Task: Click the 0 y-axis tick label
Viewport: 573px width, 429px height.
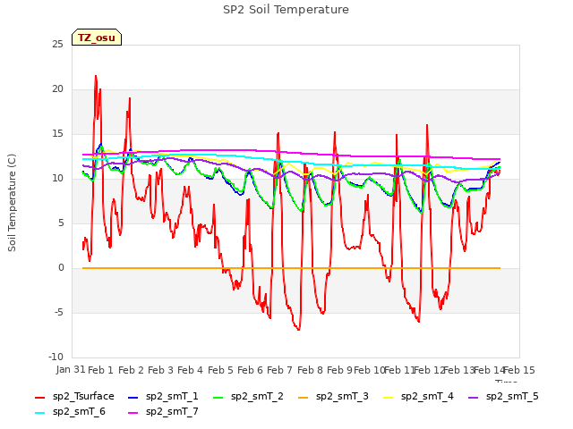Action: pyautogui.click(x=61, y=268)
